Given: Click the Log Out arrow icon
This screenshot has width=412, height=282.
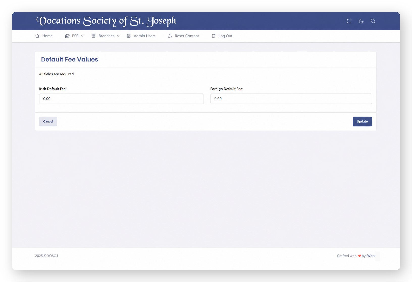Looking at the screenshot, I should tap(214, 36).
